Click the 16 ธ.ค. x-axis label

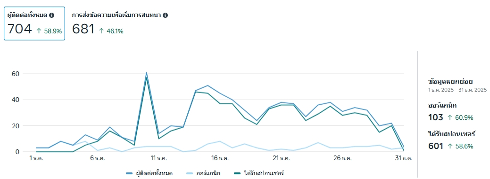[220, 158]
